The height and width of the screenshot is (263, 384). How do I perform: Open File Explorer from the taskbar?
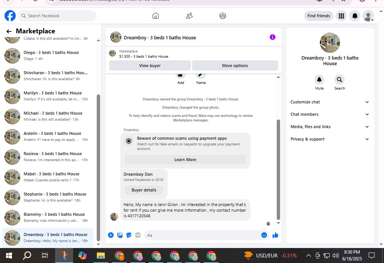click(x=100, y=256)
